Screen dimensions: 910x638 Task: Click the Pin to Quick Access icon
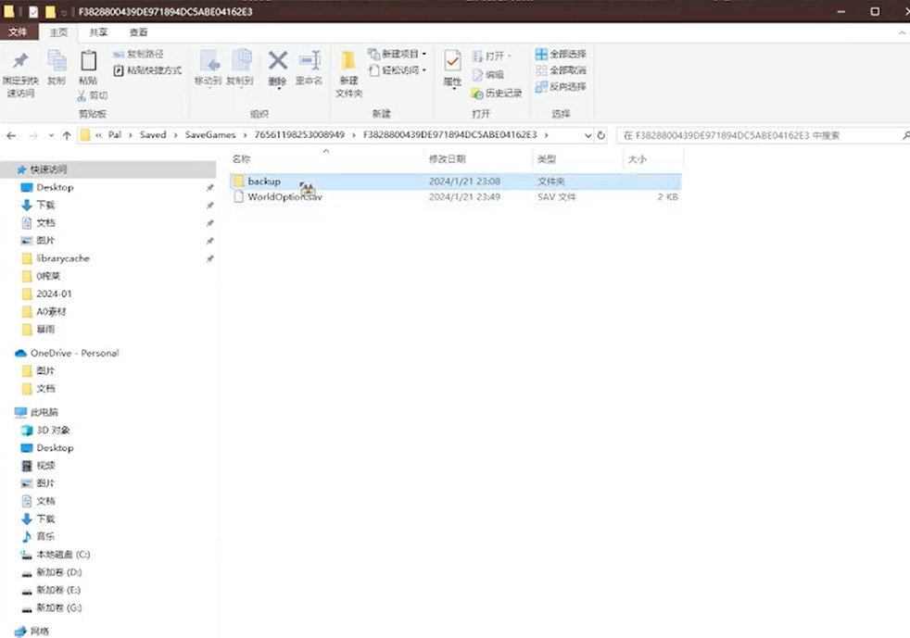point(19,63)
